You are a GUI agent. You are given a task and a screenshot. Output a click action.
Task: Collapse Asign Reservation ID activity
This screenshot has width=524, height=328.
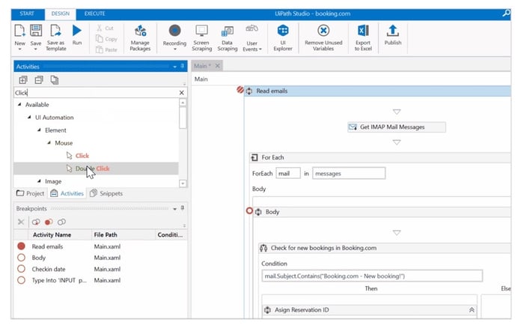[x=472, y=310]
